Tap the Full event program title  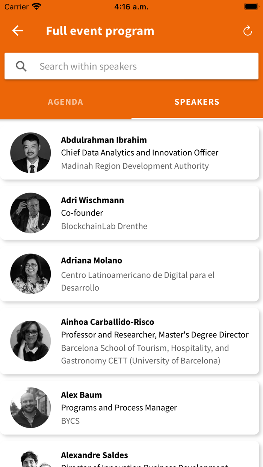pos(100,31)
